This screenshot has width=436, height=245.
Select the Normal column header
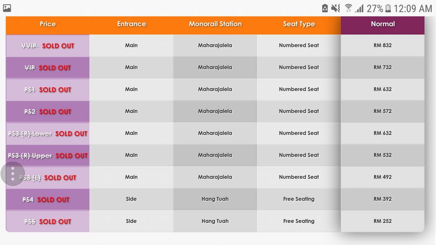[382, 24]
